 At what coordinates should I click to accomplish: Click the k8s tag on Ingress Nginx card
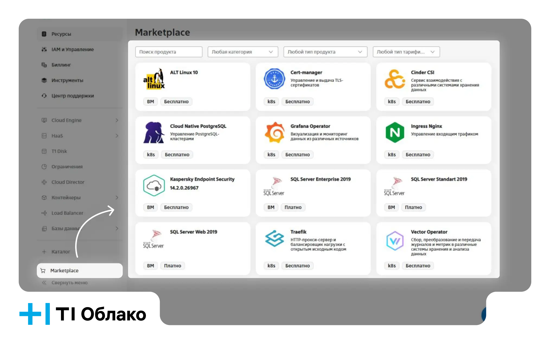392,155
